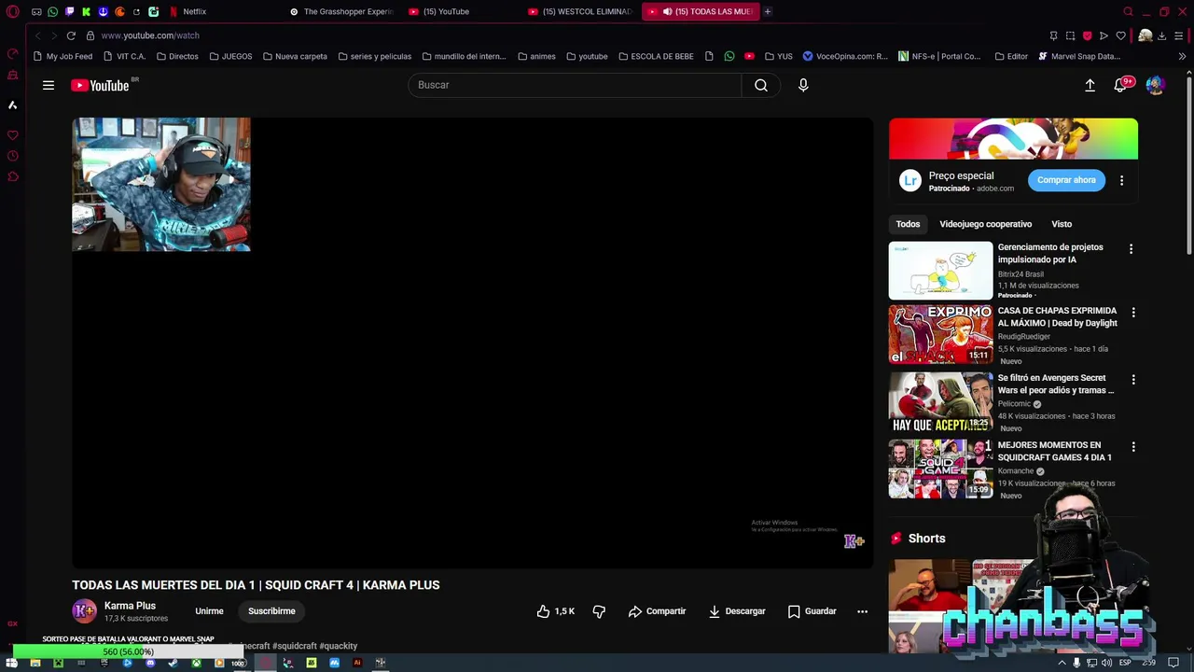
Task: Open the notifications bell
Action: [1121, 85]
